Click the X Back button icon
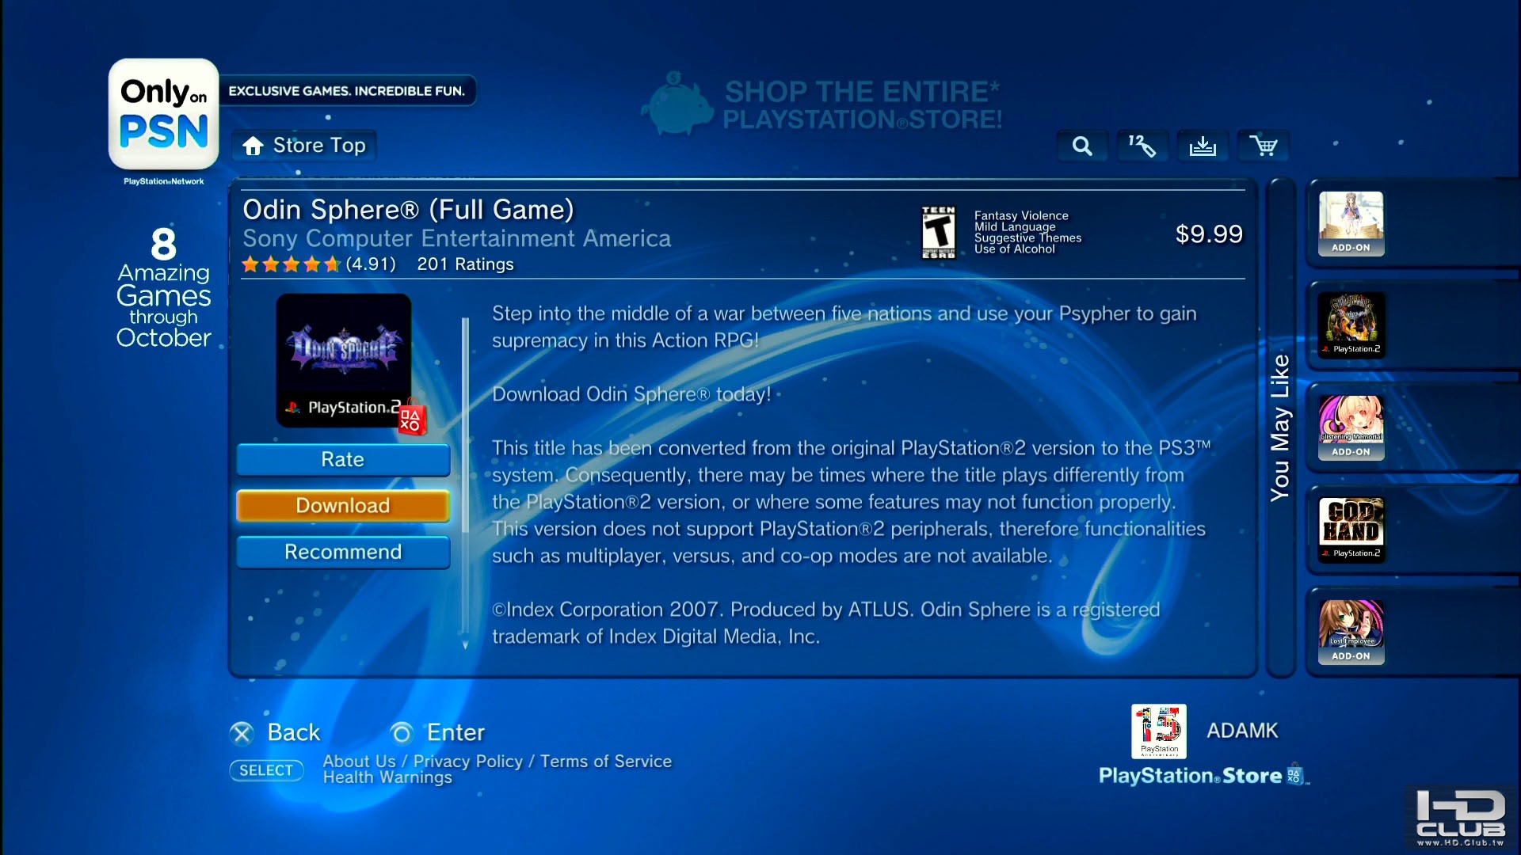This screenshot has height=855, width=1521. tap(242, 734)
